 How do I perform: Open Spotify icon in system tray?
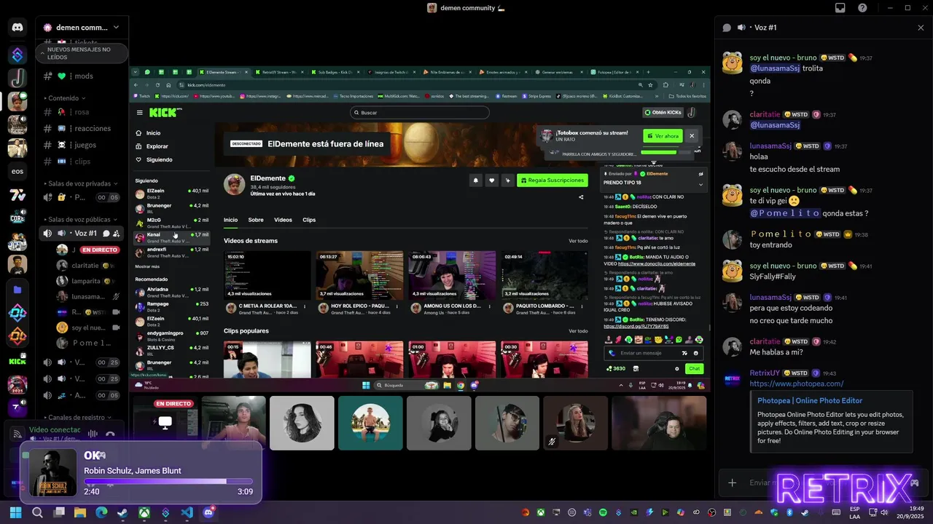click(603, 512)
